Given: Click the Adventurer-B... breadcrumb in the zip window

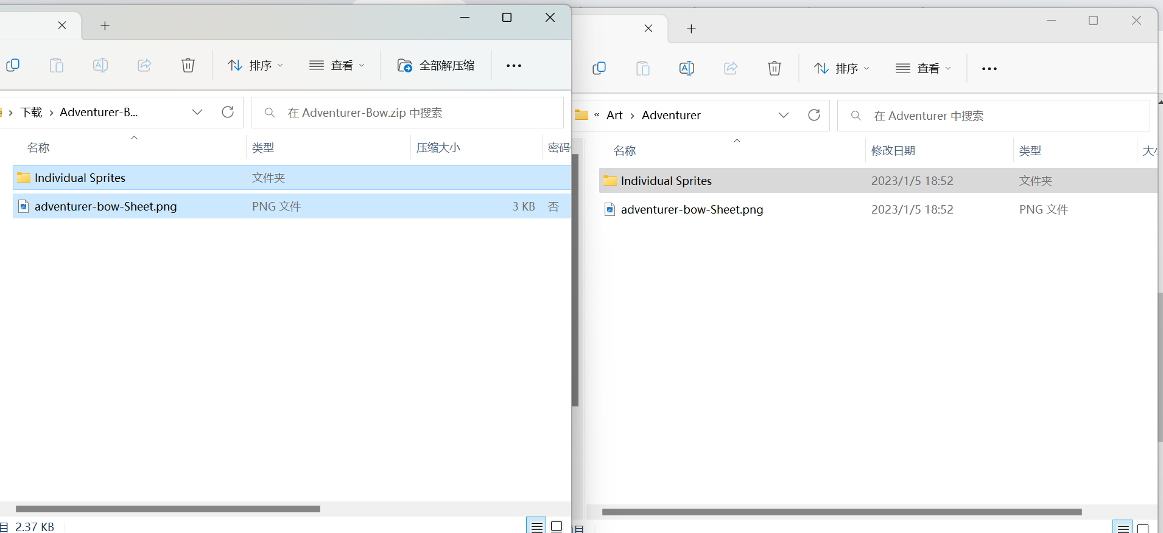Looking at the screenshot, I should click(x=99, y=112).
